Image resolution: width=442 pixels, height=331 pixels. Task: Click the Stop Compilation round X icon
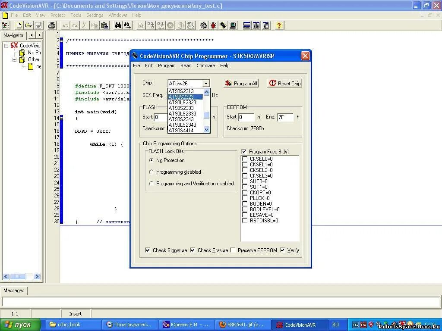click(x=170, y=25)
